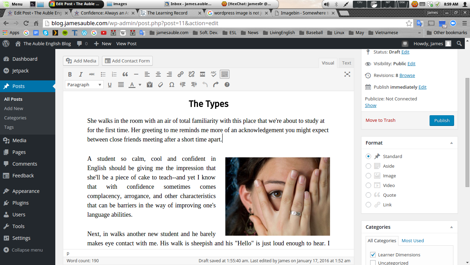Viewport: 470px width, 265px height.
Task: Select the Image post format
Action: click(x=368, y=176)
